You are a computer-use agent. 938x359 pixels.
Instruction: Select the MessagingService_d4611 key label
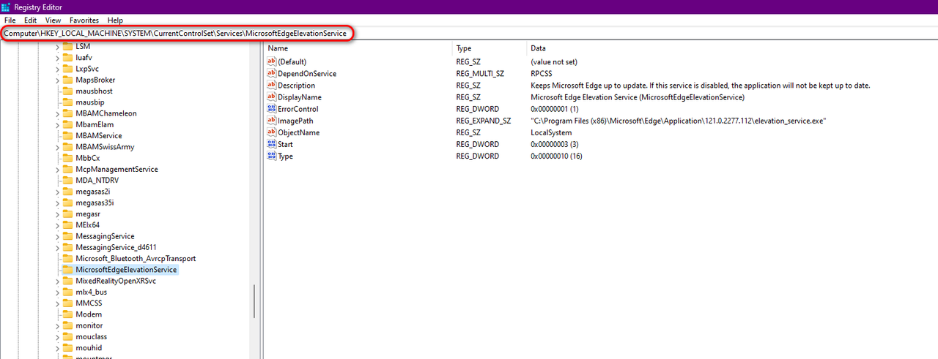pos(115,247)
